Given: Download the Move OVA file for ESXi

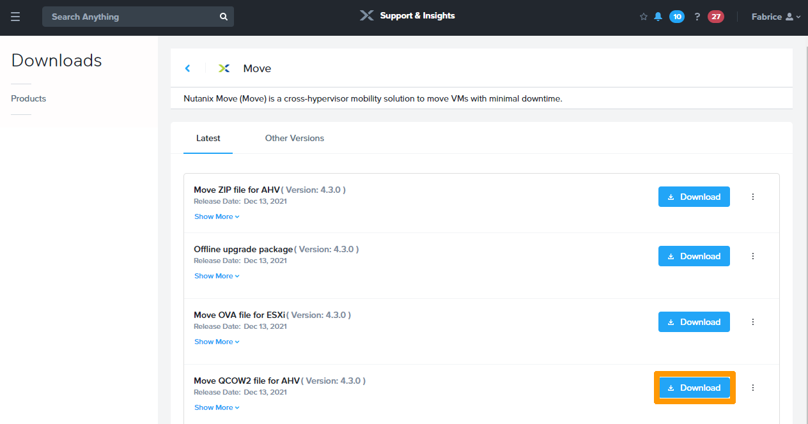Looking at the screenshot, I should click(x=694, y=322).
